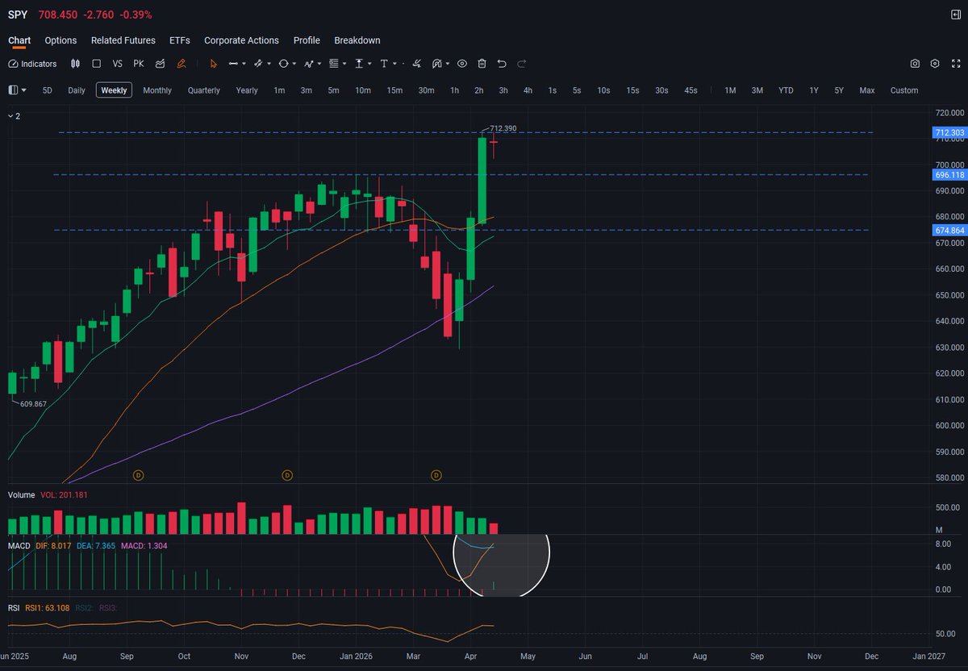968x671 pixels.
Task: Open the Related Futures tab
Action: click(x=123, y=40)
